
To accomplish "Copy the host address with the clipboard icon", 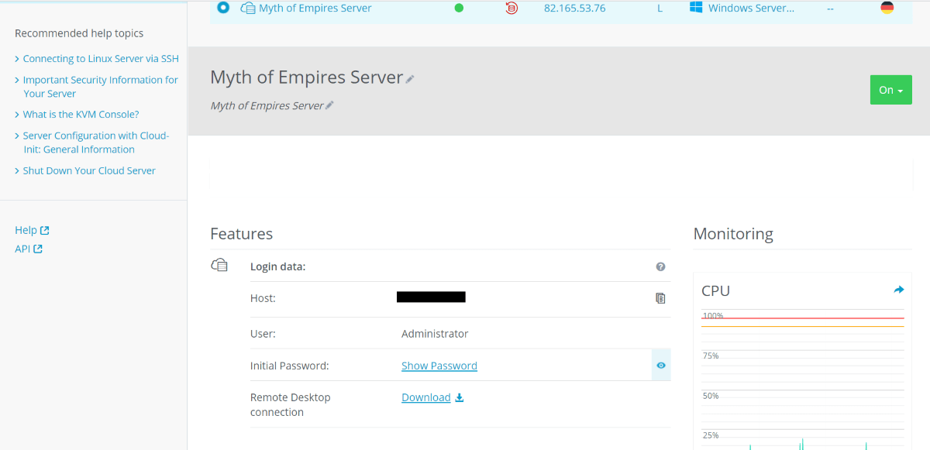I will coord(660,298).
